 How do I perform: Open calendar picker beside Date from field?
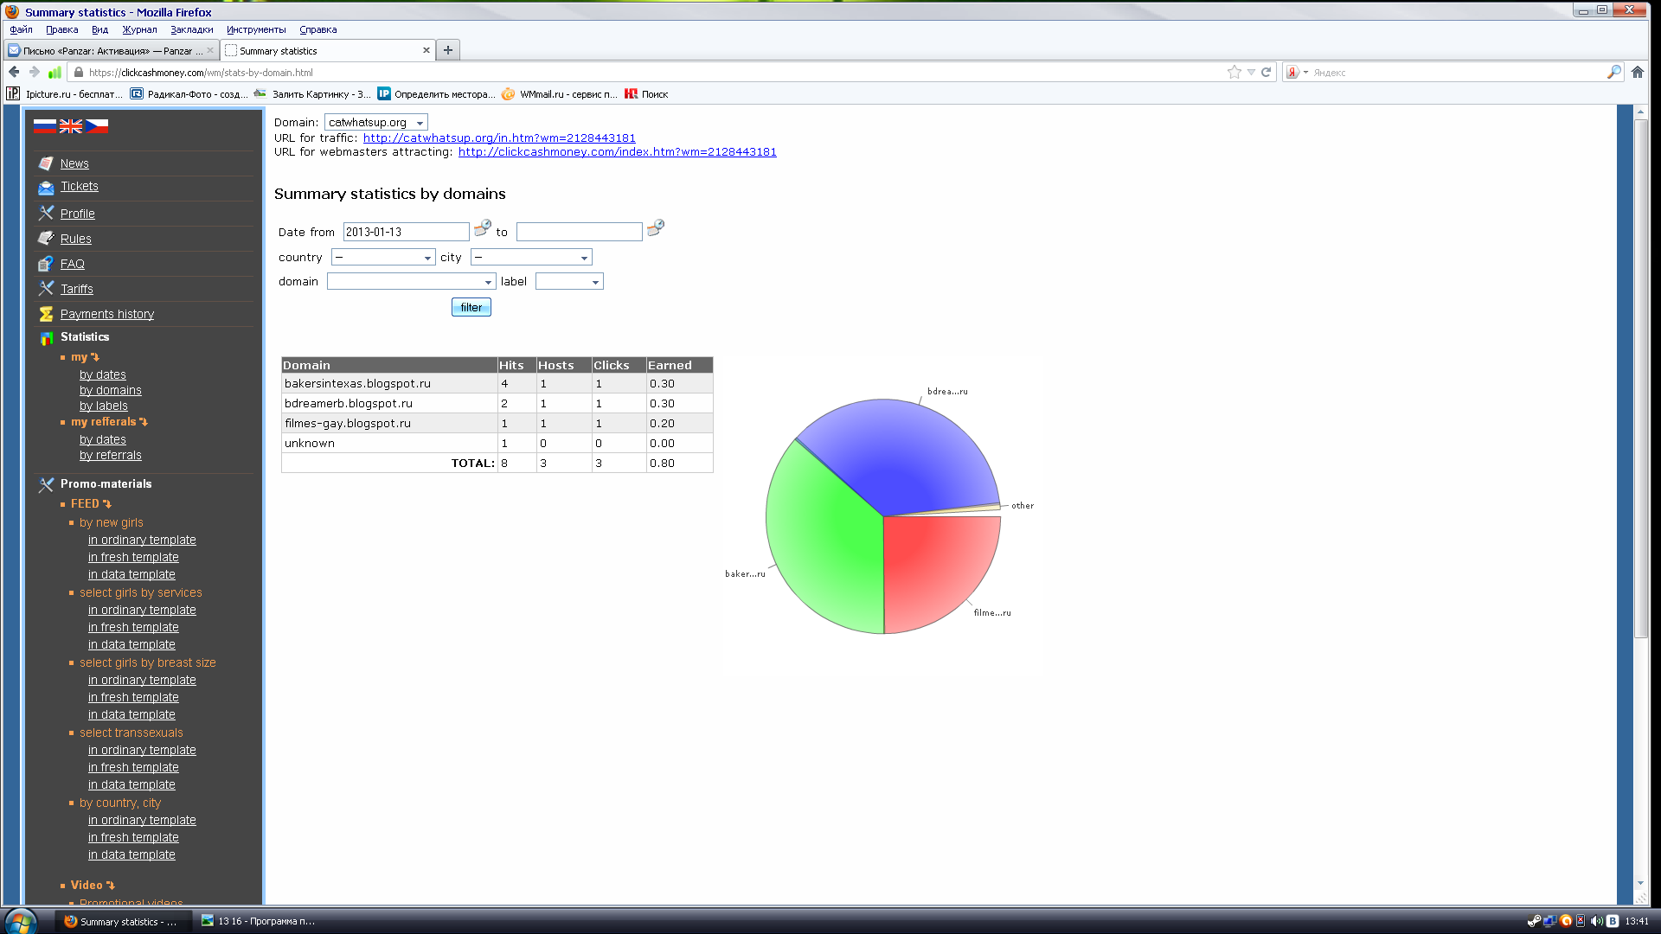coord(483,228)
